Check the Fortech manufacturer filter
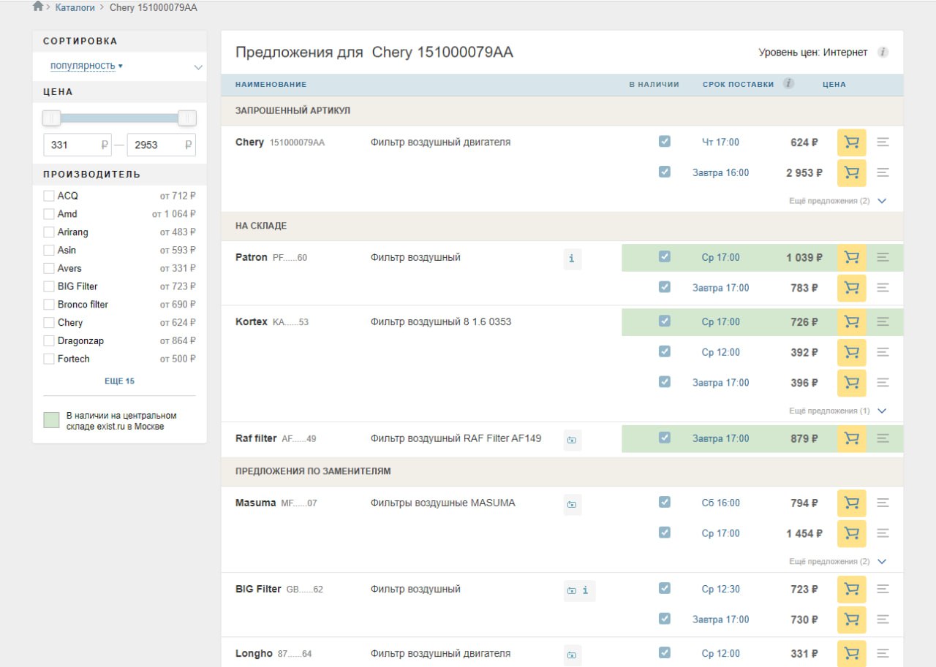 click(49, 359)
